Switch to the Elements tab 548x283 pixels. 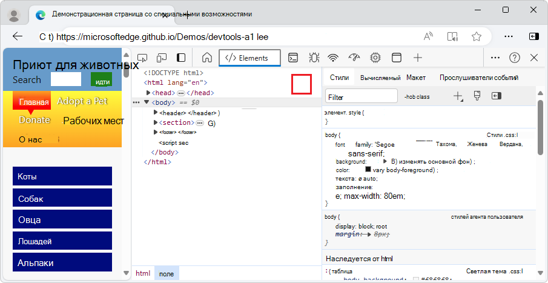click(249, 58)
